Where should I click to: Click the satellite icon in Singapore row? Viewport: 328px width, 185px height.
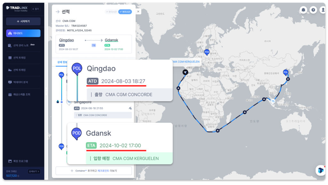[x=130, y=108]
